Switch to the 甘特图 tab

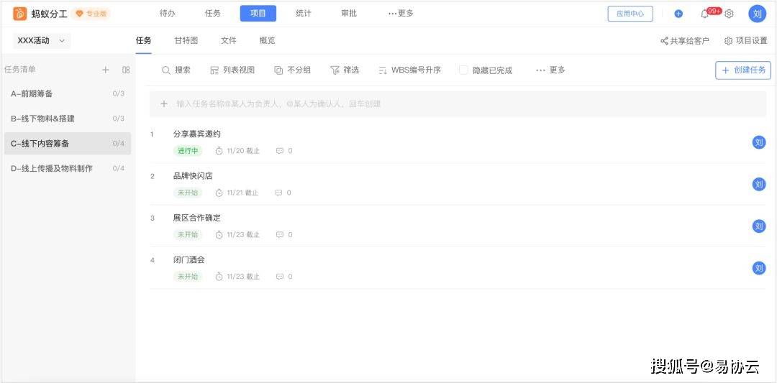coord(186,41)
